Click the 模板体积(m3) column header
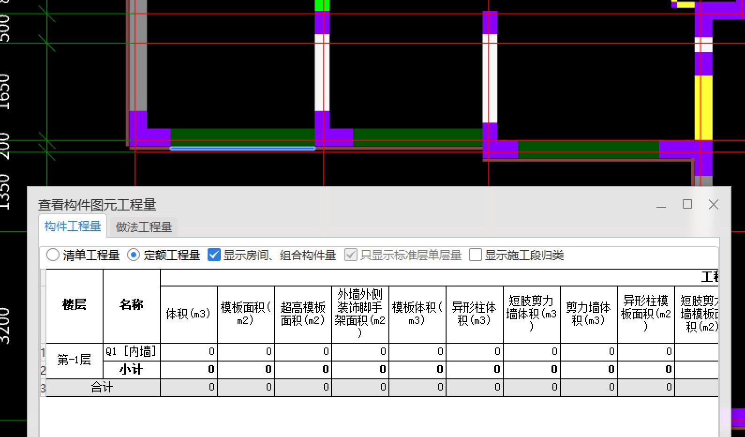Image resolution: width=745 pixels, height=437 pixels. tap(417, 315)
